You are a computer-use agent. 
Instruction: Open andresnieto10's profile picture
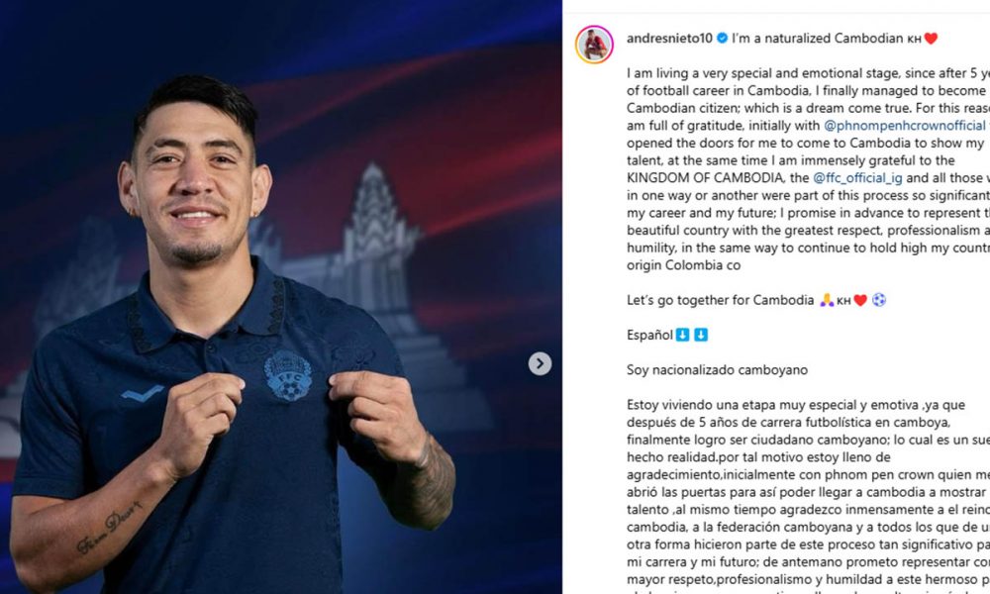pyautogui.click(x=593, y=45)
